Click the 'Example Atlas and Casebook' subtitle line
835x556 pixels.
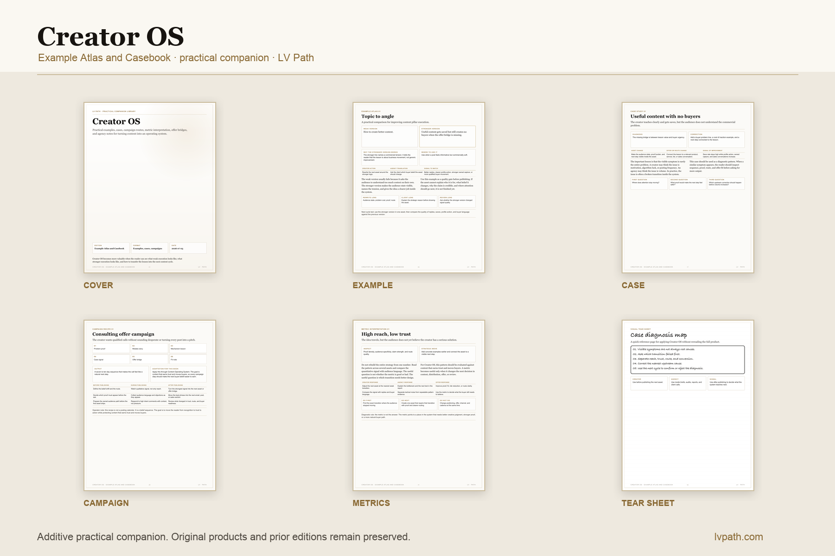click(x=176, y=57)
